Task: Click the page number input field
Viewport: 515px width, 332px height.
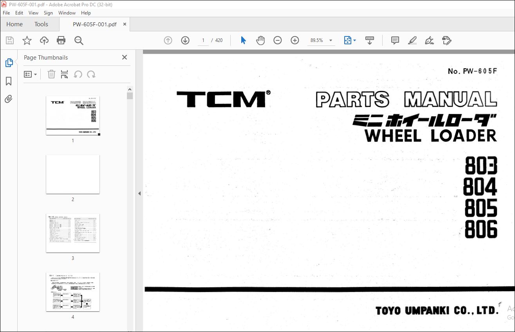Action: click(x=203, y=40)
